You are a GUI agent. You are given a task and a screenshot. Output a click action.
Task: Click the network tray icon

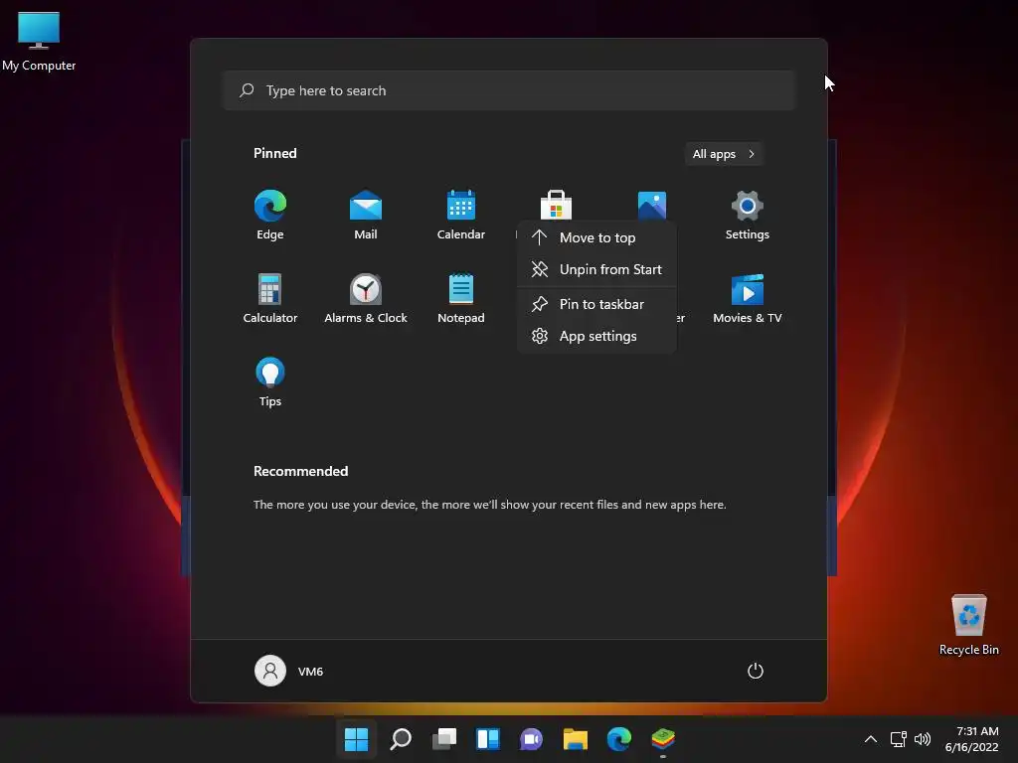899,739
